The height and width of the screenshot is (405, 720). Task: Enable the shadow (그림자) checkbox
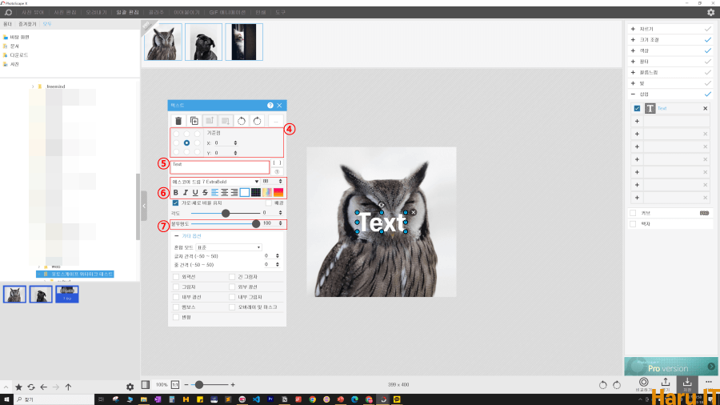[x=176, y=287]
